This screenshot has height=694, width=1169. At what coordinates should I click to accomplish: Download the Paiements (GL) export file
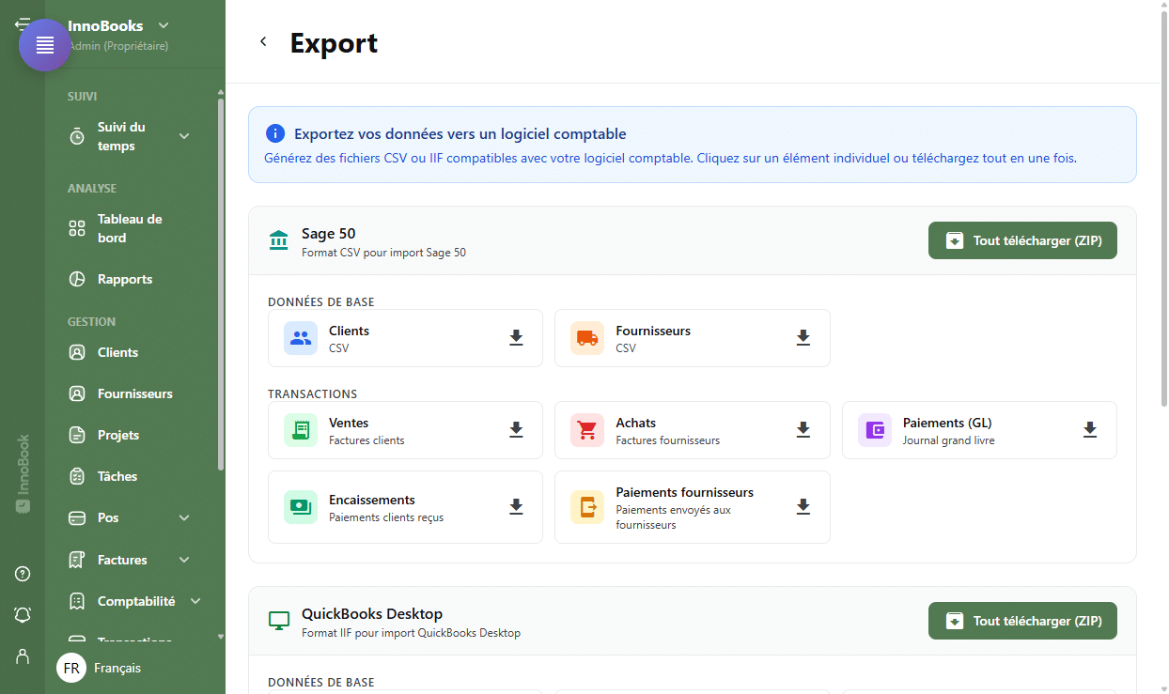point(1090,430)
